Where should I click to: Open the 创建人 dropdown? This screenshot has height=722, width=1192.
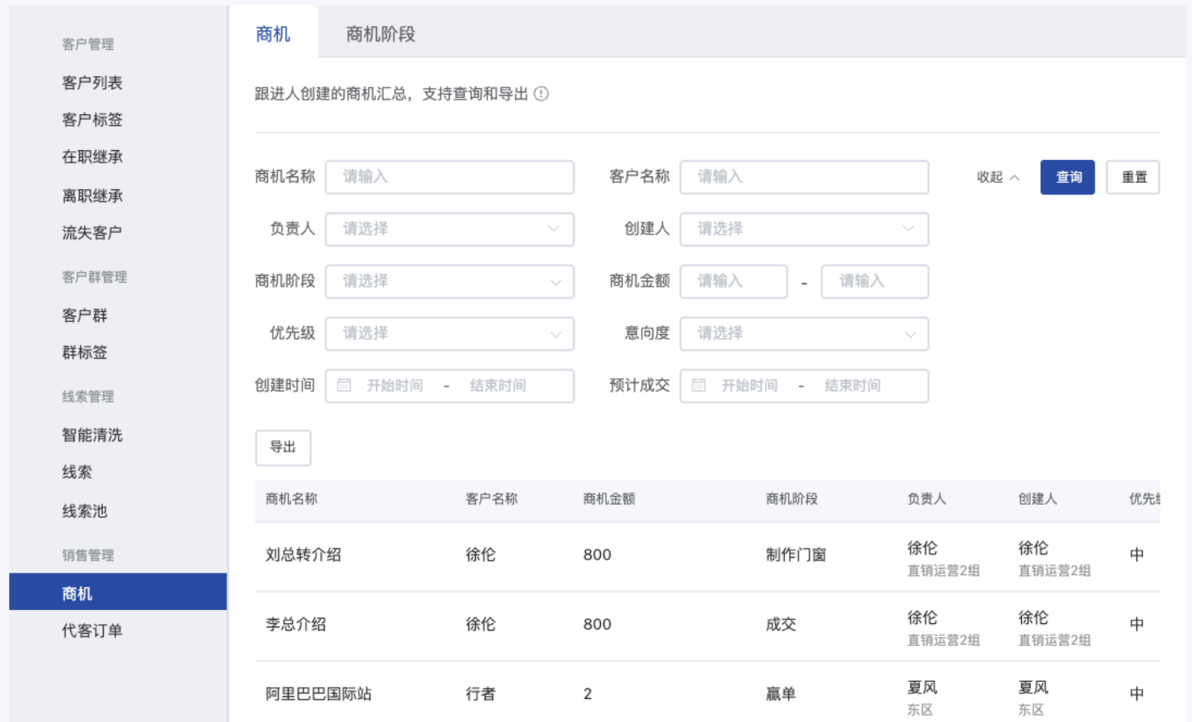pyautogui.click(x=804, y=230)
